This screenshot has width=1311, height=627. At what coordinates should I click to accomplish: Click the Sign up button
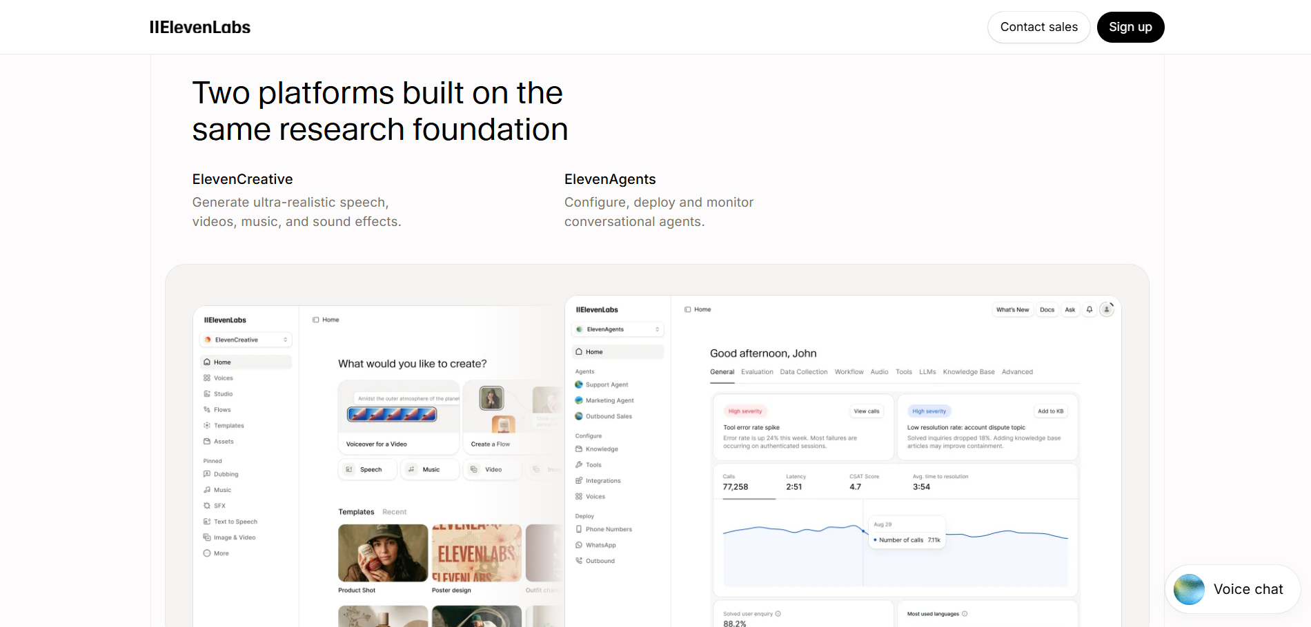1131,27
